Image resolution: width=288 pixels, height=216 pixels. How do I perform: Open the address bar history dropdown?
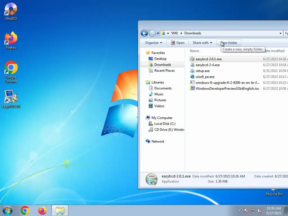point(280,33)
